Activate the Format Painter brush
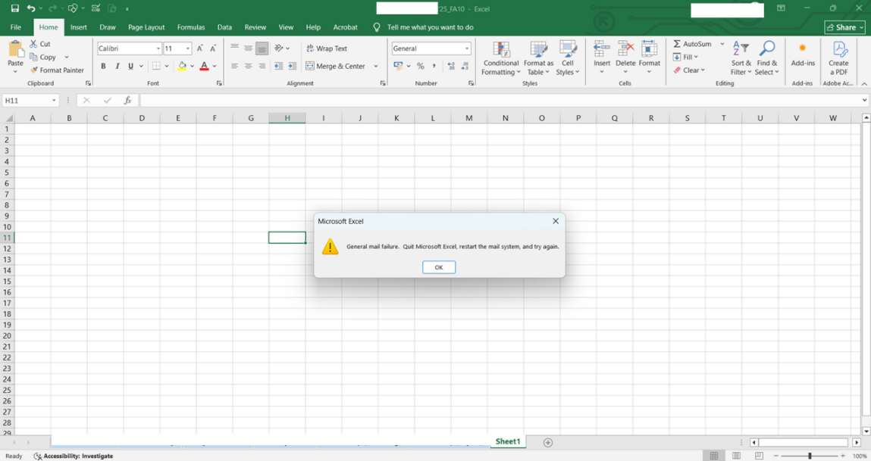871x461 pixels. [x=57, y=70]
